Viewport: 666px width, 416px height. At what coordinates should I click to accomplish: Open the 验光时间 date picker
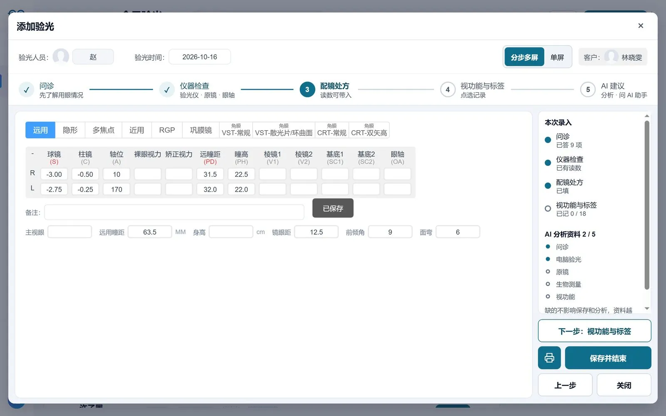pyautogui.click(x=200, y=57)
